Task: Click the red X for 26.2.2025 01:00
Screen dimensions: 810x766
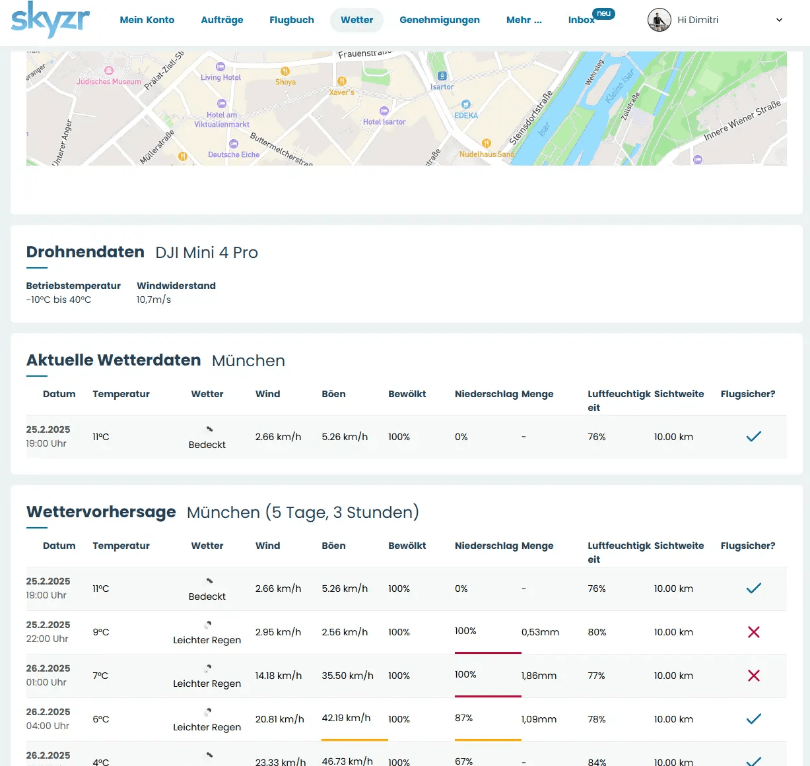Action: click(753, 676)
